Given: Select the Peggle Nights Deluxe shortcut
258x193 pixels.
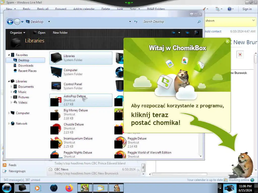Looking at the screenshot, I should coord(81,154).
